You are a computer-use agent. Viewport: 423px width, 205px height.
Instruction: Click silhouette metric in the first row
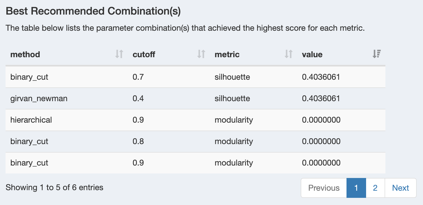[232, 77]
